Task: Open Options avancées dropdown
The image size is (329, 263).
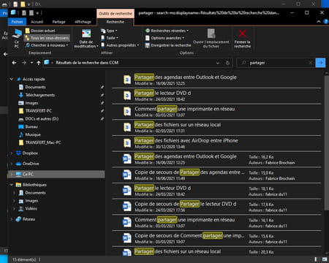Action: pos(165,38)
